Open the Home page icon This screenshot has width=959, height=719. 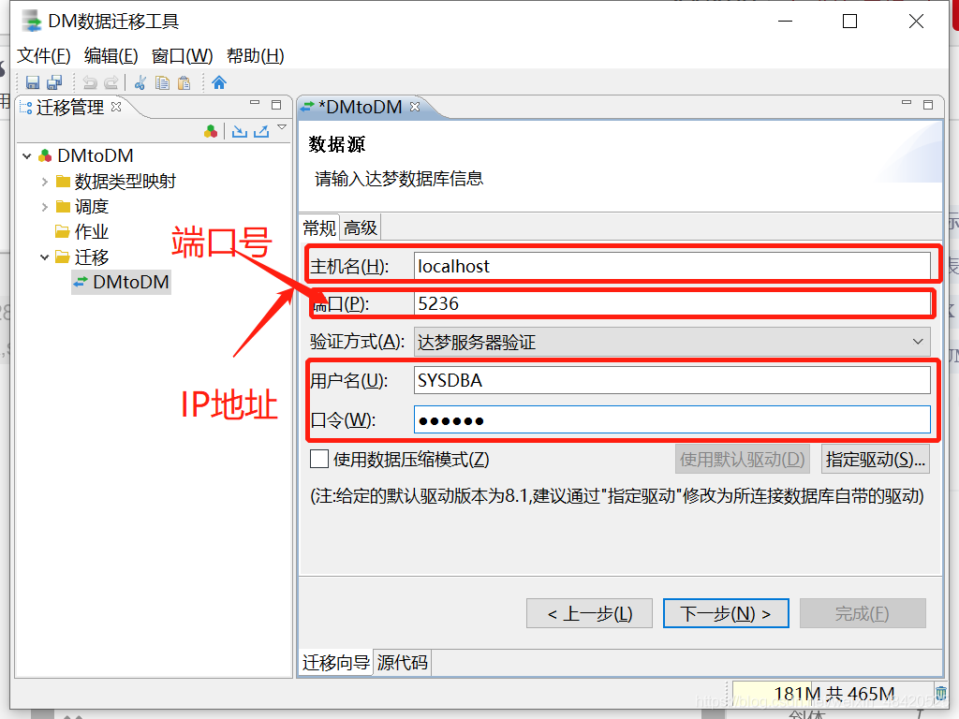coord(219,82)
